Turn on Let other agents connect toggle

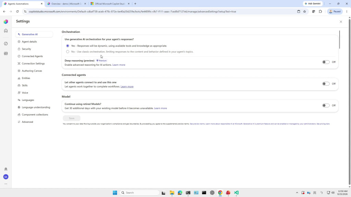[326, 84]
